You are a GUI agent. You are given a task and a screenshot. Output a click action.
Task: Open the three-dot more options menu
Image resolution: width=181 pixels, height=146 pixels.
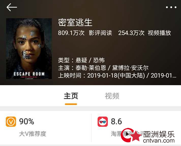pos(171,7)
